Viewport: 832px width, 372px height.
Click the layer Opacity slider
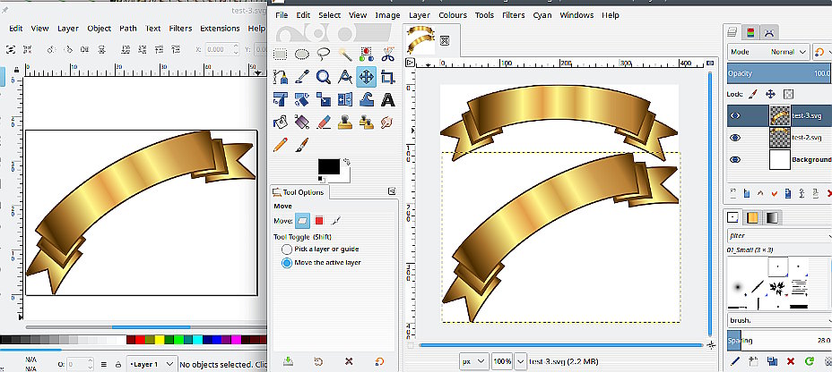point(778,73)
